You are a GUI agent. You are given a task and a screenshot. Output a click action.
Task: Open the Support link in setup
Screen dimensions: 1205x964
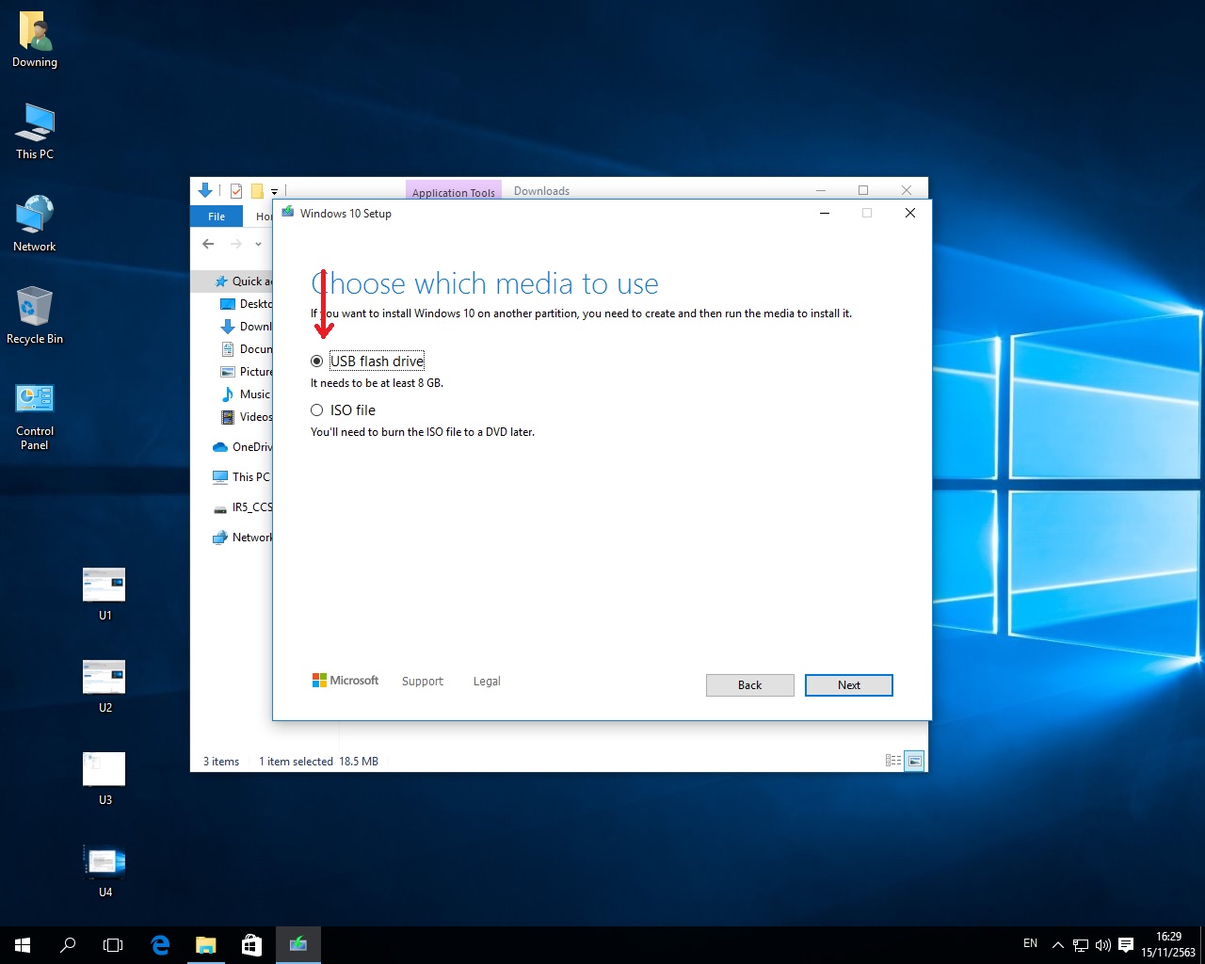tap(422, 682)
